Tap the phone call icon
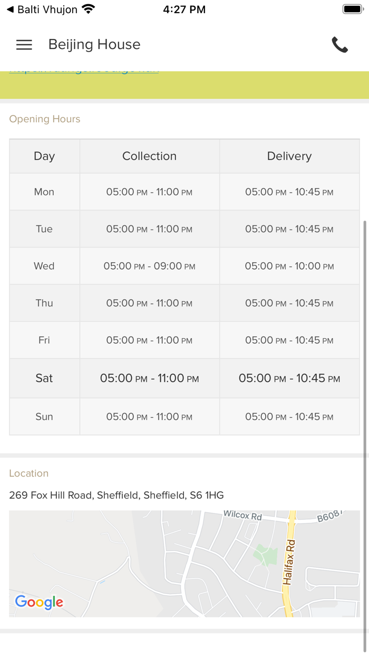This screenshot has width=369, height=655. (x=339, y=45)
